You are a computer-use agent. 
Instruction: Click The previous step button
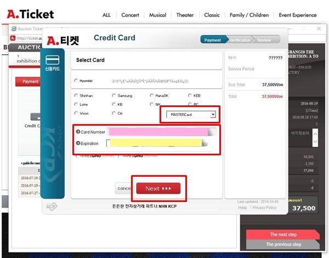[x=283, y=244]
